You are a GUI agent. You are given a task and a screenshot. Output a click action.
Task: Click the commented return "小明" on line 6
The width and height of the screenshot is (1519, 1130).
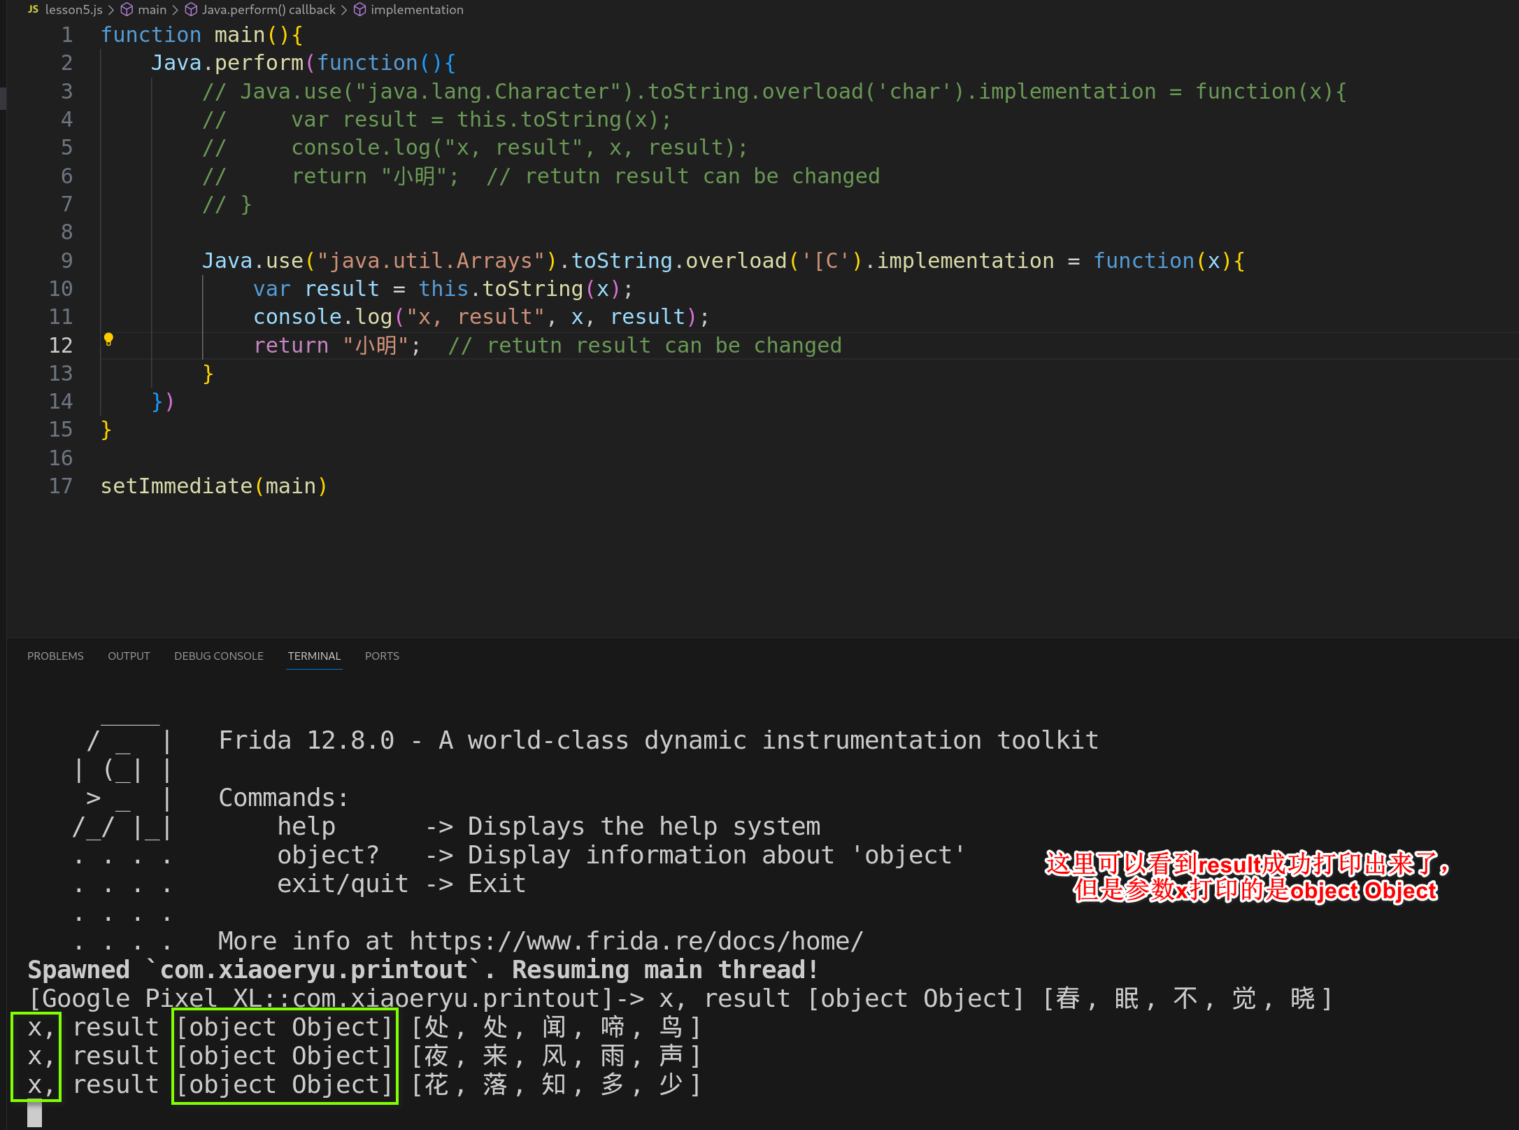click(x=374, y=176)
